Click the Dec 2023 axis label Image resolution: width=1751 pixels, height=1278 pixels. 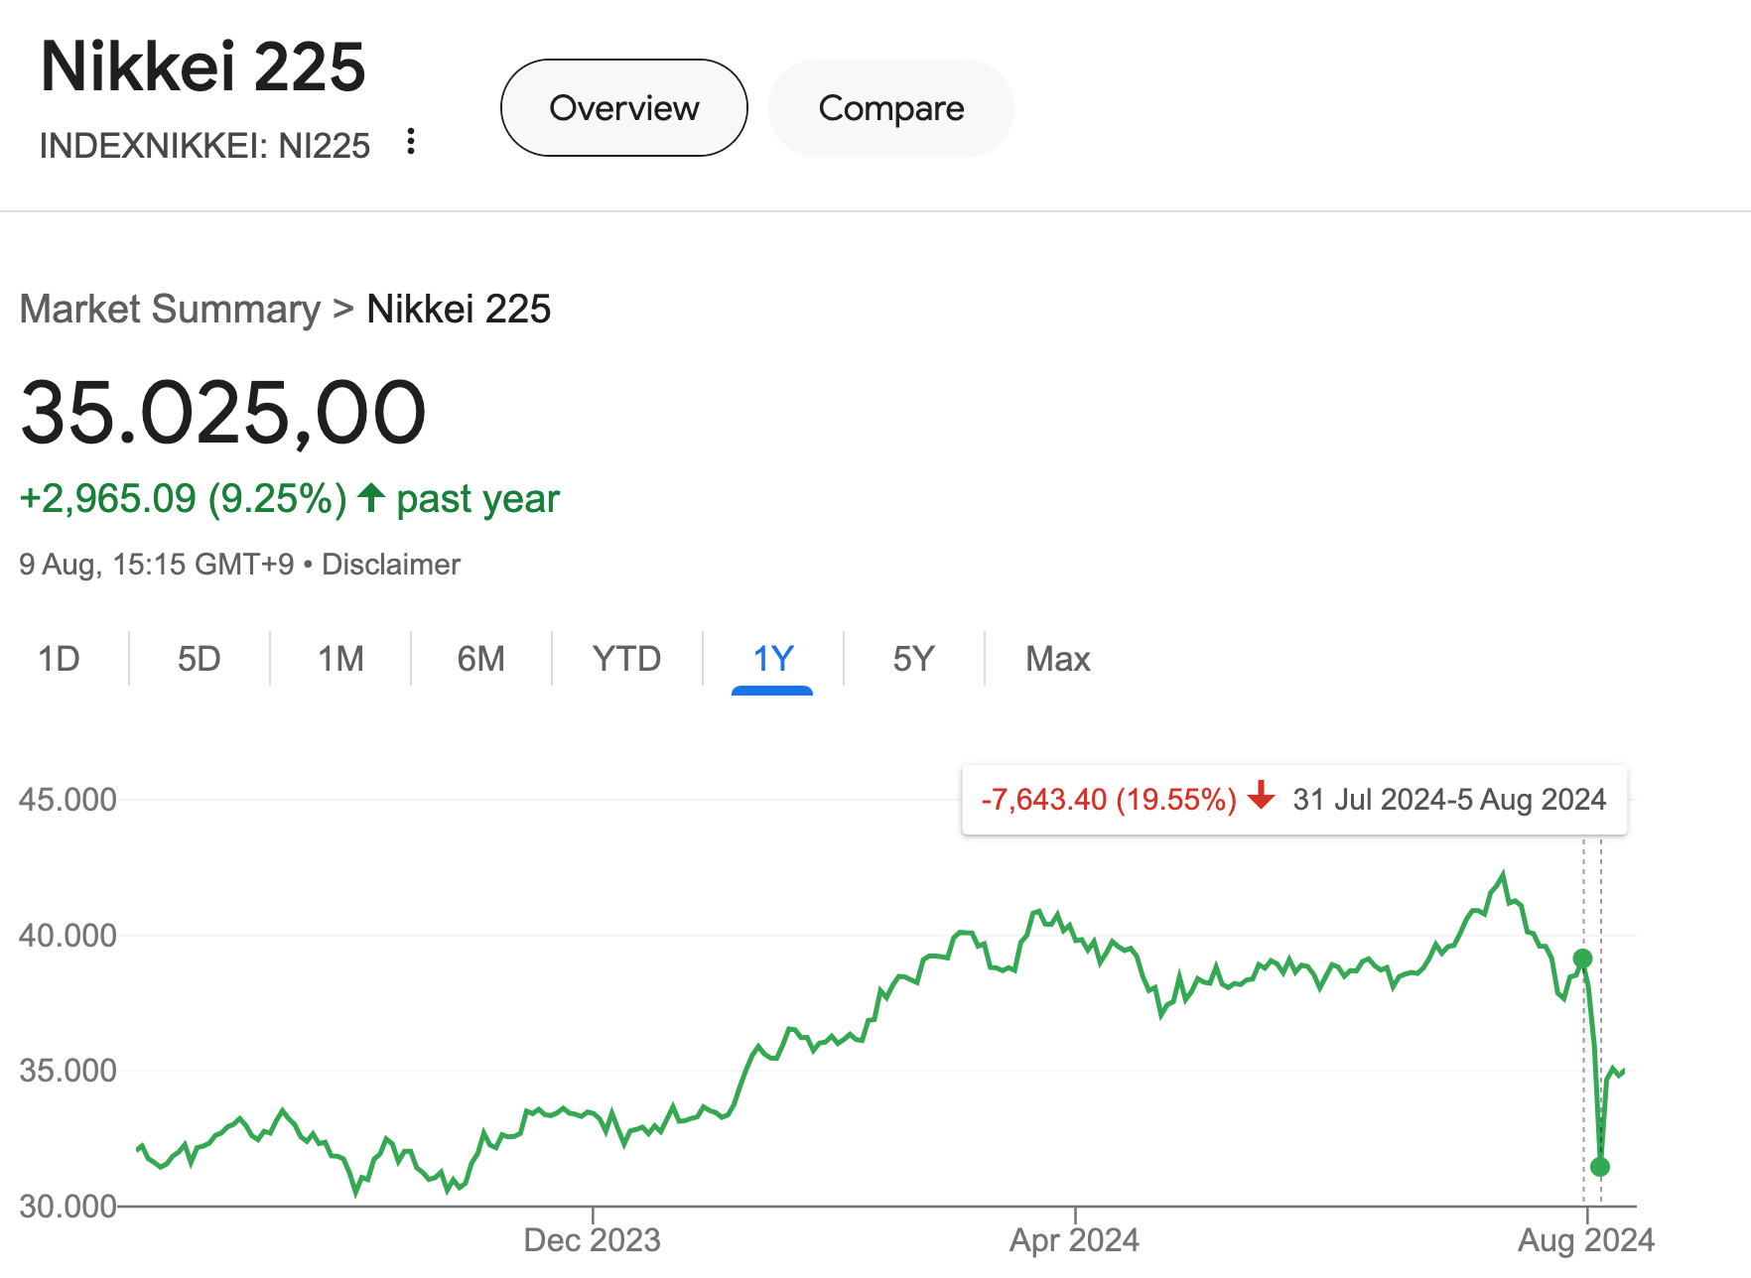pyautogui.click(x=592, y=1239)
